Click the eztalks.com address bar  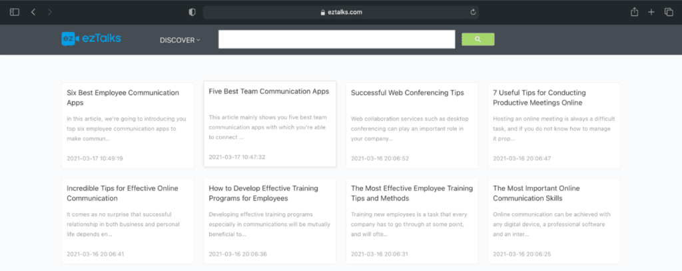341,12
